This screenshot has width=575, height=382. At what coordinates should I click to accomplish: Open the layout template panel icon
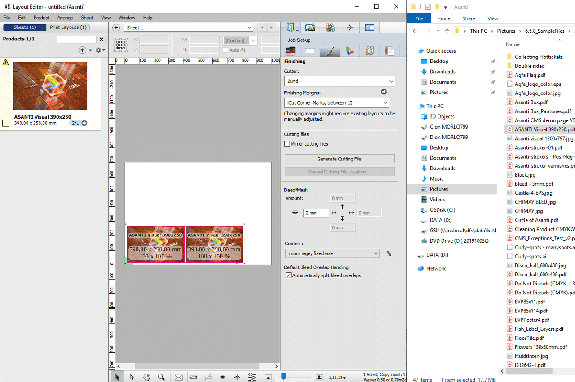point(370,28)
